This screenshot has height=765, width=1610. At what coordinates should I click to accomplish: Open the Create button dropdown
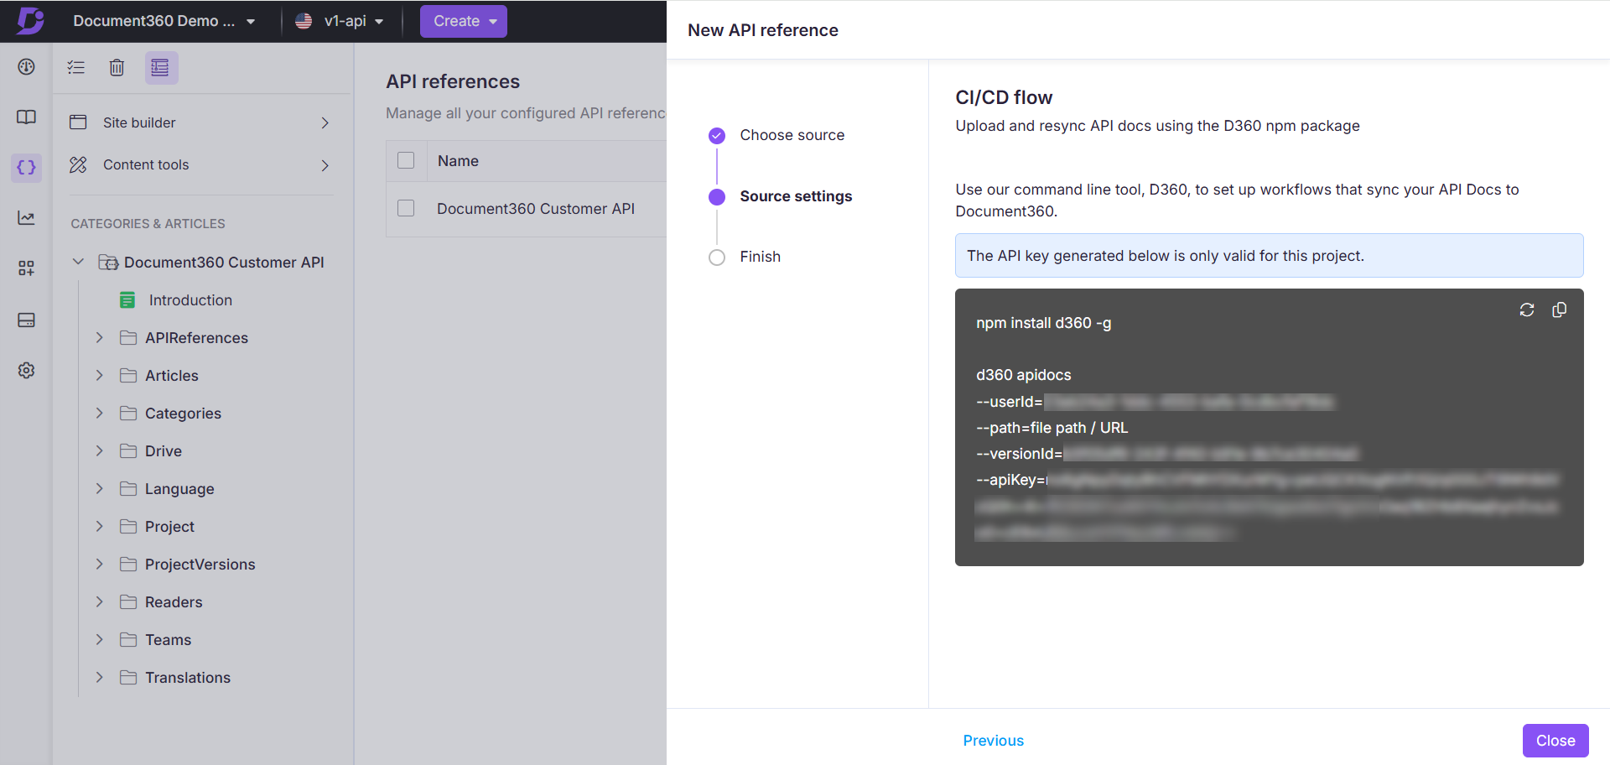[463, 21]
